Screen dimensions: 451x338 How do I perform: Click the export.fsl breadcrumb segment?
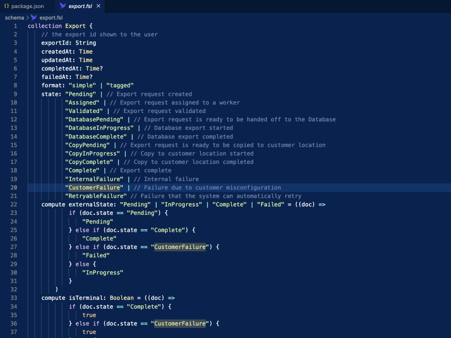point(51,17)
